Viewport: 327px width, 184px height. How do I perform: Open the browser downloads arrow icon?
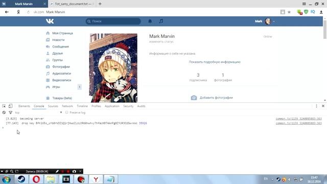[x=321, y=12]
